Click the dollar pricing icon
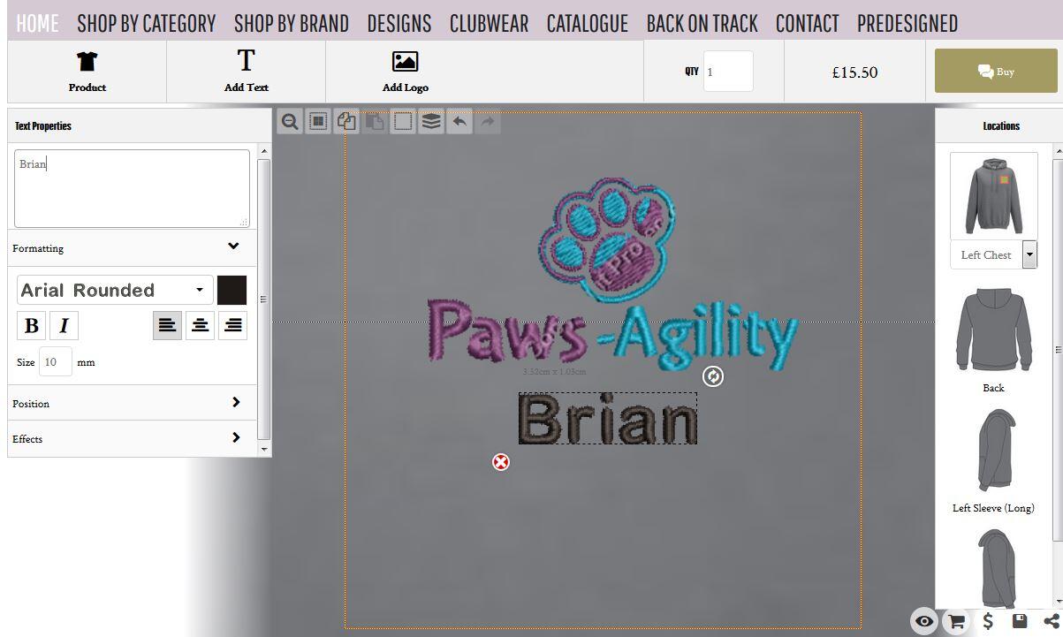The image size is (1063, 637). point(988,621)
